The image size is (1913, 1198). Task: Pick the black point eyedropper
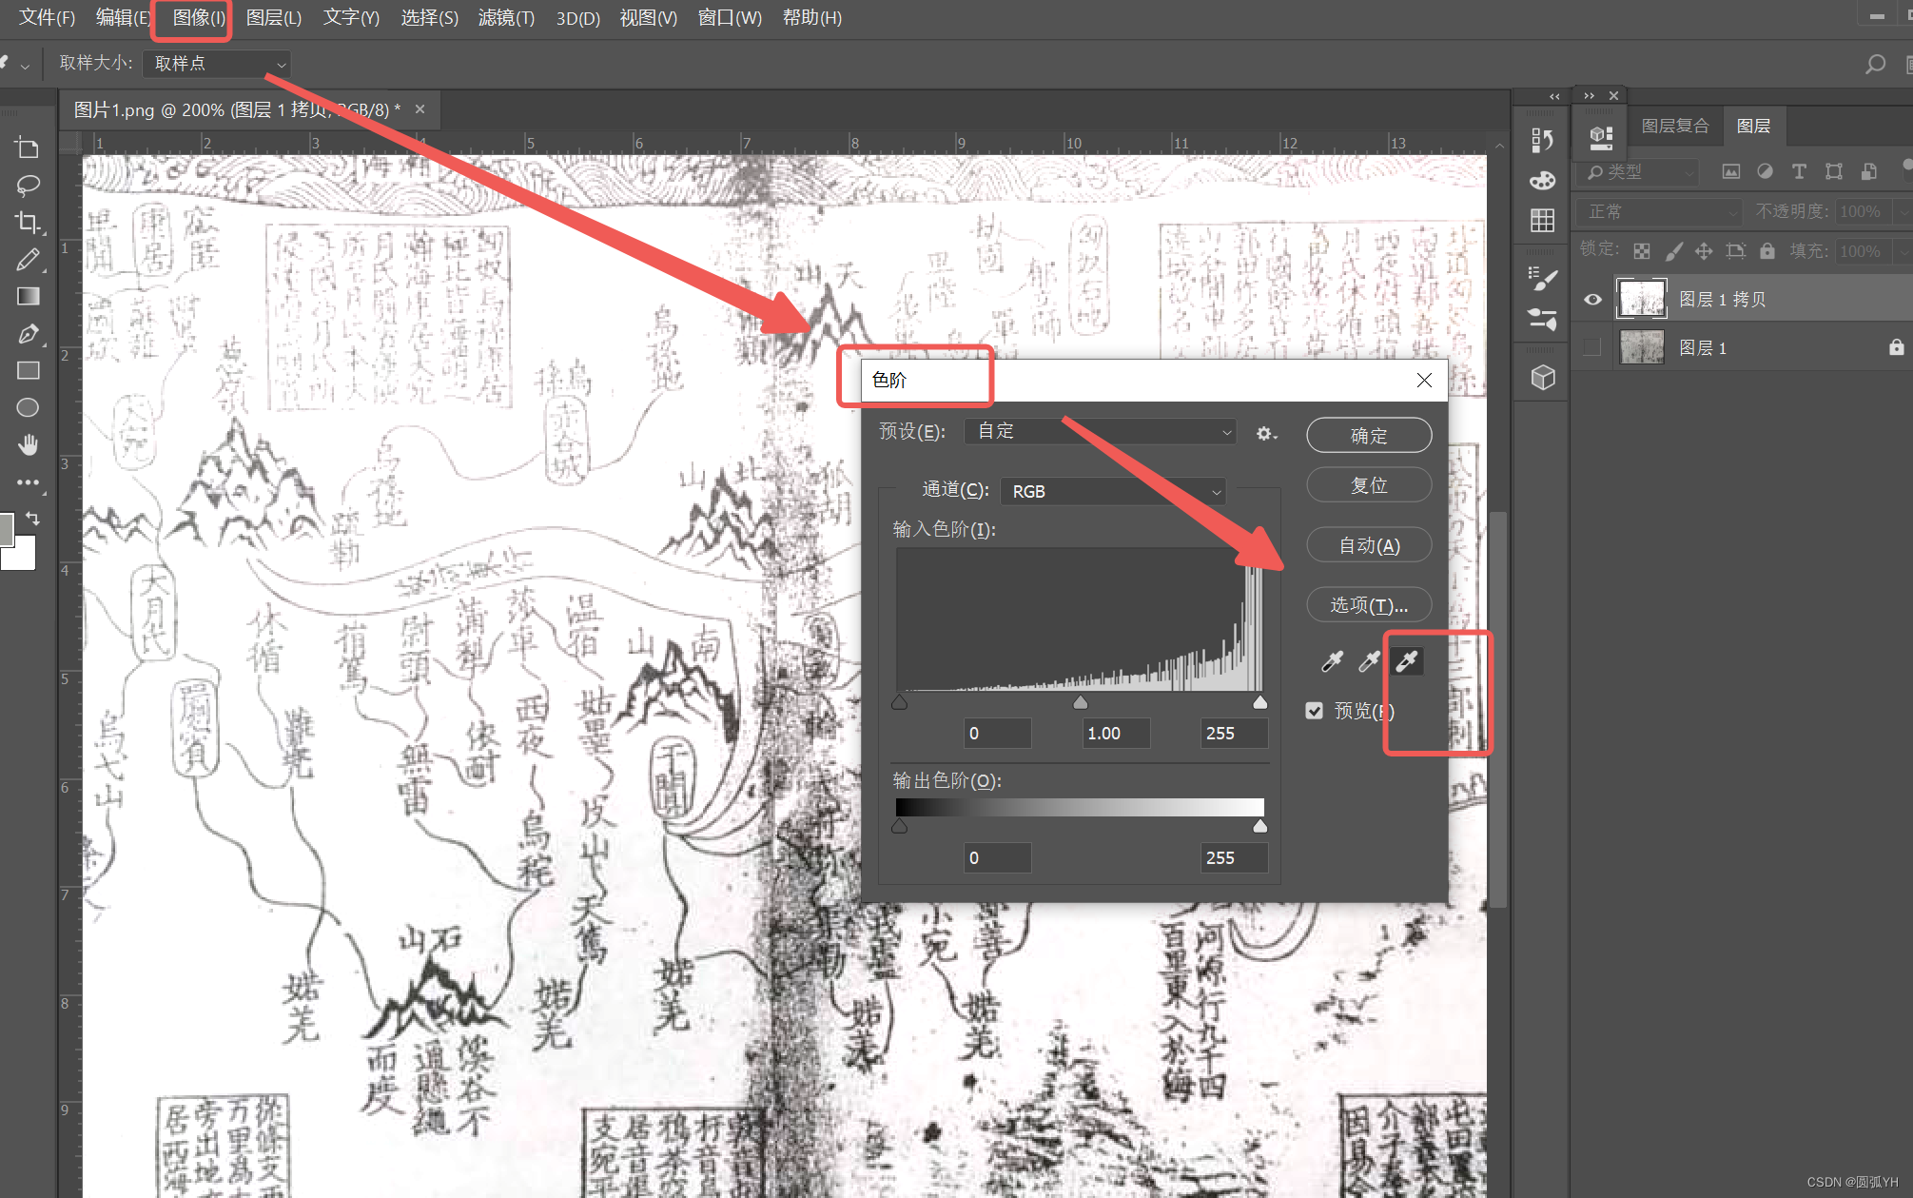click(1332, 660)
